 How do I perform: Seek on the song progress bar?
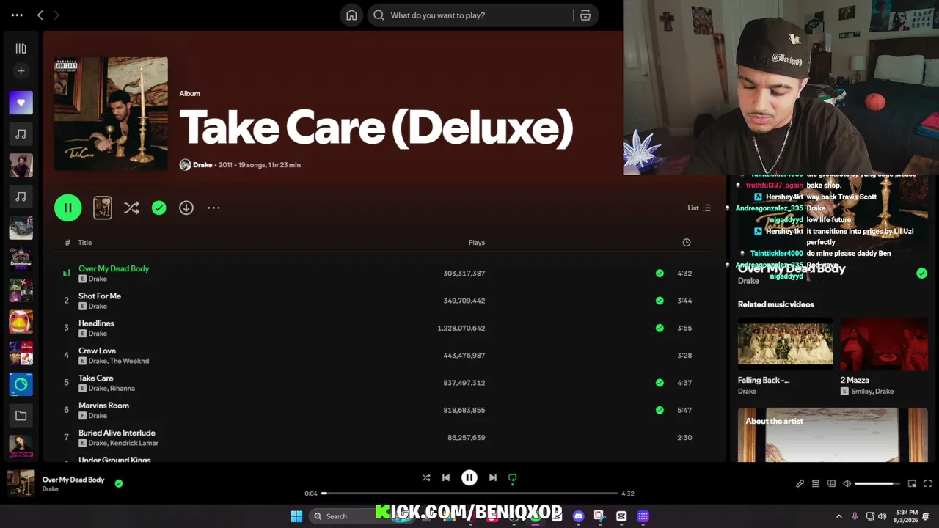(x=469, y=494)
